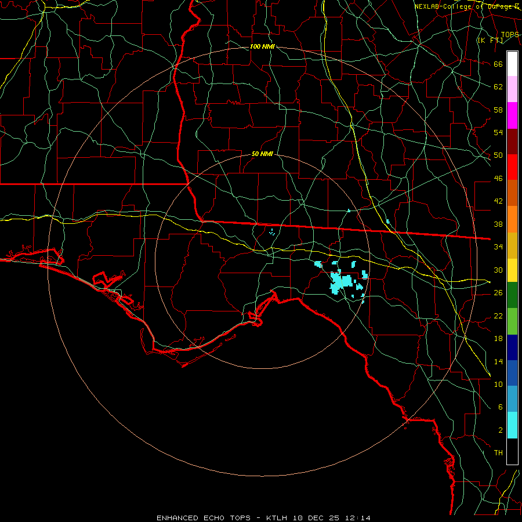Click the white swatch at the legend top
522x522 pixels.
point(512,64)
